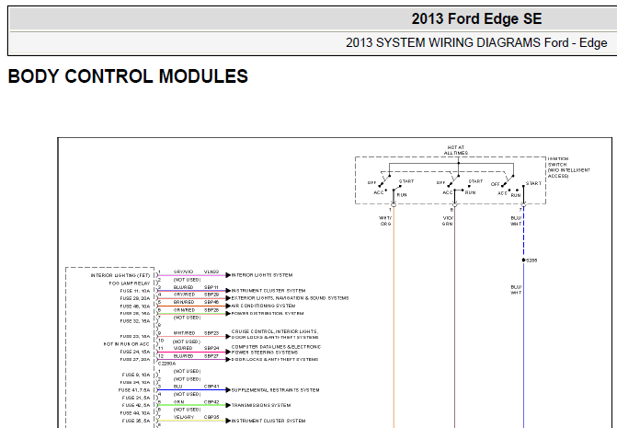617x428 pixels.
Task: Click the "IGNITION SWITCH (W/O INTELLIGENT ACCESS)" label
Action: point(568,168)
